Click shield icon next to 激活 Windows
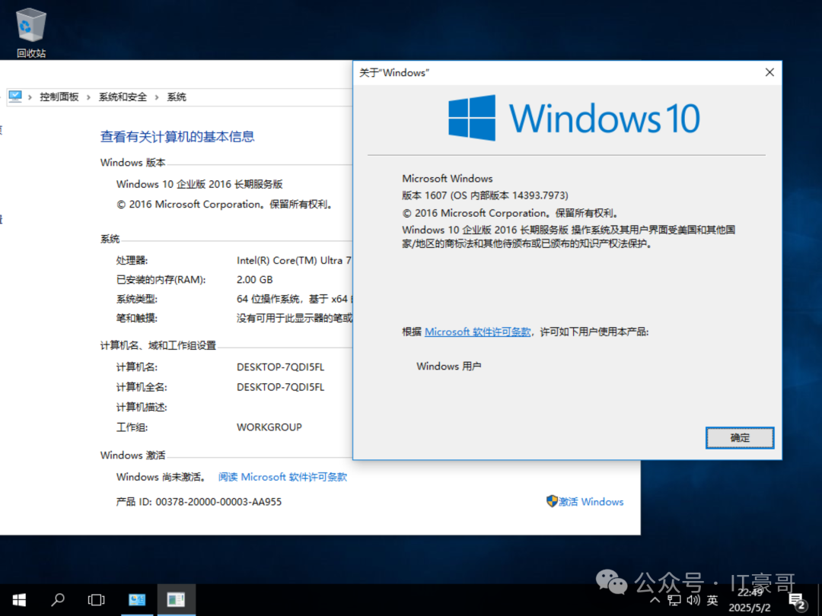The width and height of the screenshot is (822, 616). coord(552,501)
